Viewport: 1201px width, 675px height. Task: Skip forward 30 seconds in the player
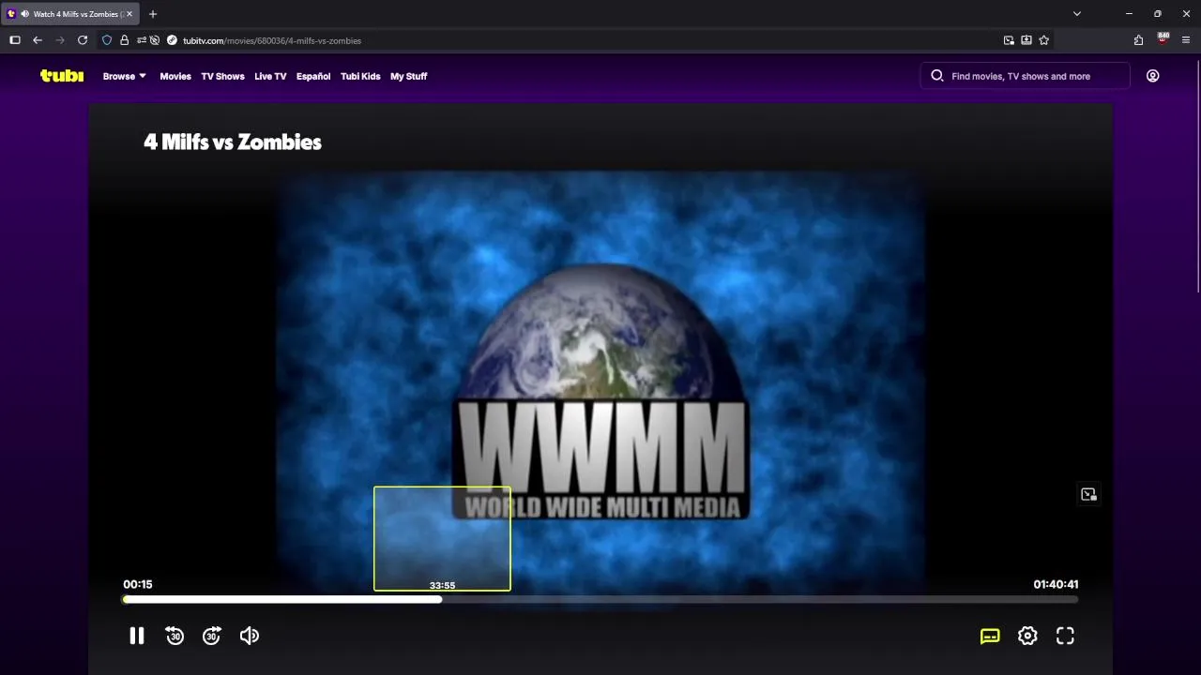[212, 636]
